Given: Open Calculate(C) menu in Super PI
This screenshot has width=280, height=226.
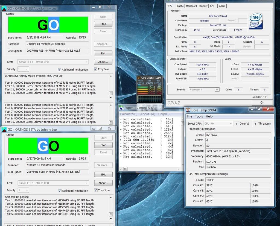Looking at the screenshot, I should click(x=129, y=114).
